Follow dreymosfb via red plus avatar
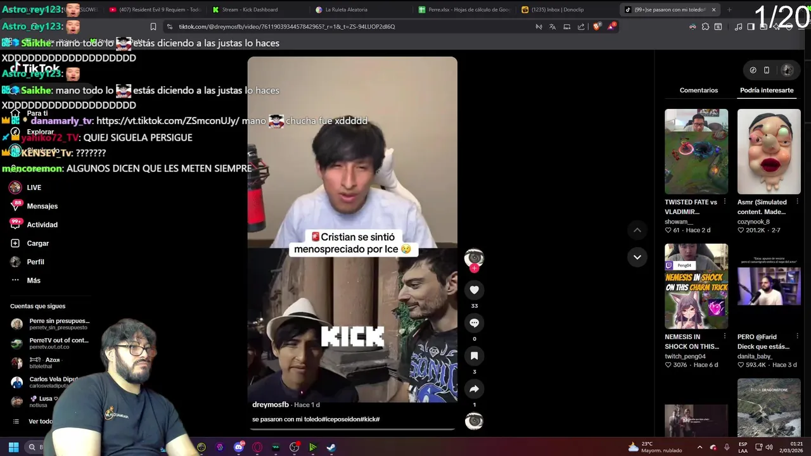The image size is (811, 456). tap(474, 268)
